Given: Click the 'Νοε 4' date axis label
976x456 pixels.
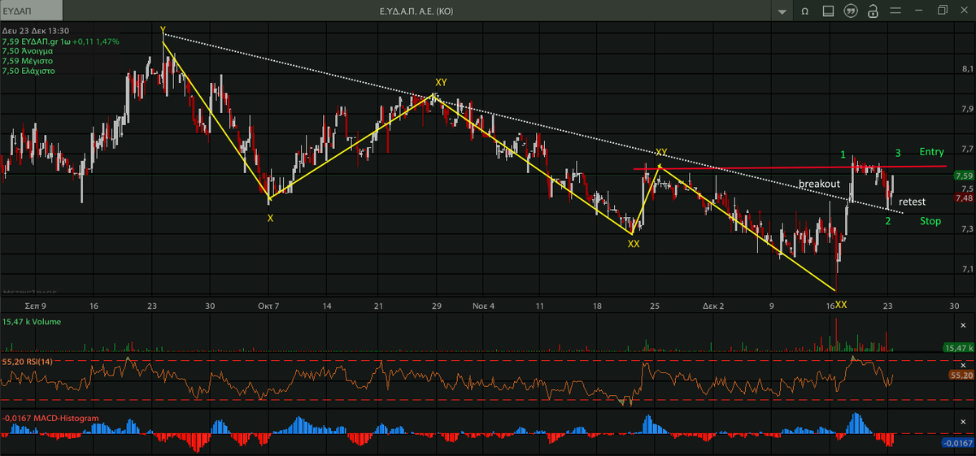Looking at the screenshot, I should click(x=483, y=306).
